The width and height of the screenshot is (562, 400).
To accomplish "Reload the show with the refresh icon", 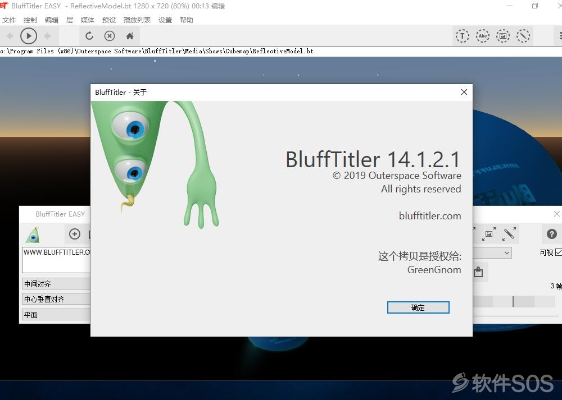I will [89, 36].
